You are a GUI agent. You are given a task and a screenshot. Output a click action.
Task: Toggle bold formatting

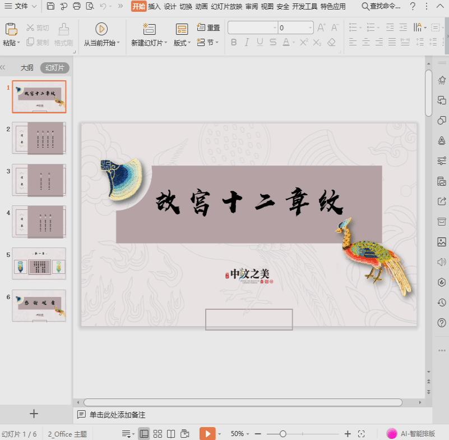(x=234, y=42)
